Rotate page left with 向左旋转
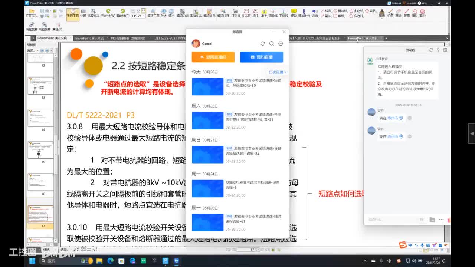Screen dimensions: 475x267 (31, 27)
